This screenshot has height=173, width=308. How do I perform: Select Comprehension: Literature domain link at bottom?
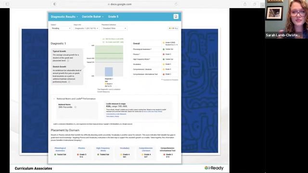(x=146, y=149)
